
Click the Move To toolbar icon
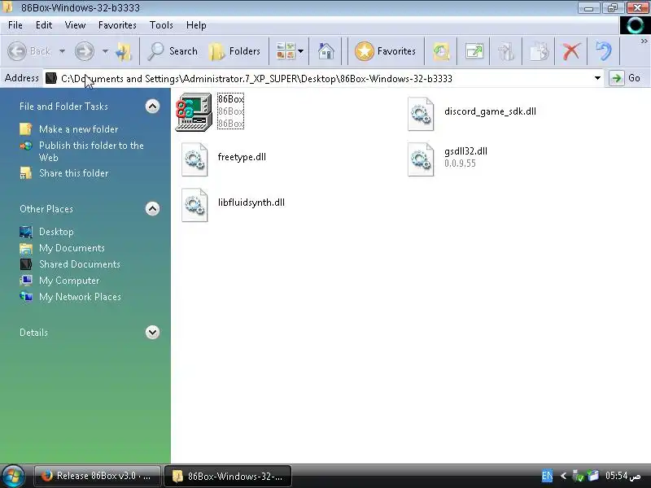(505, 51)
